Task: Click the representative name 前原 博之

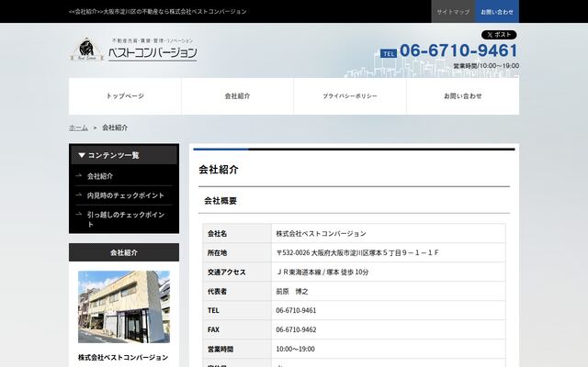Action: [x=292, y=292]
